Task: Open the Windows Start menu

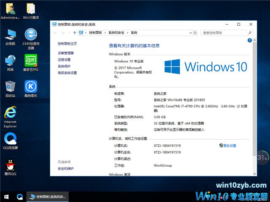Action: [x=6, y=197]
